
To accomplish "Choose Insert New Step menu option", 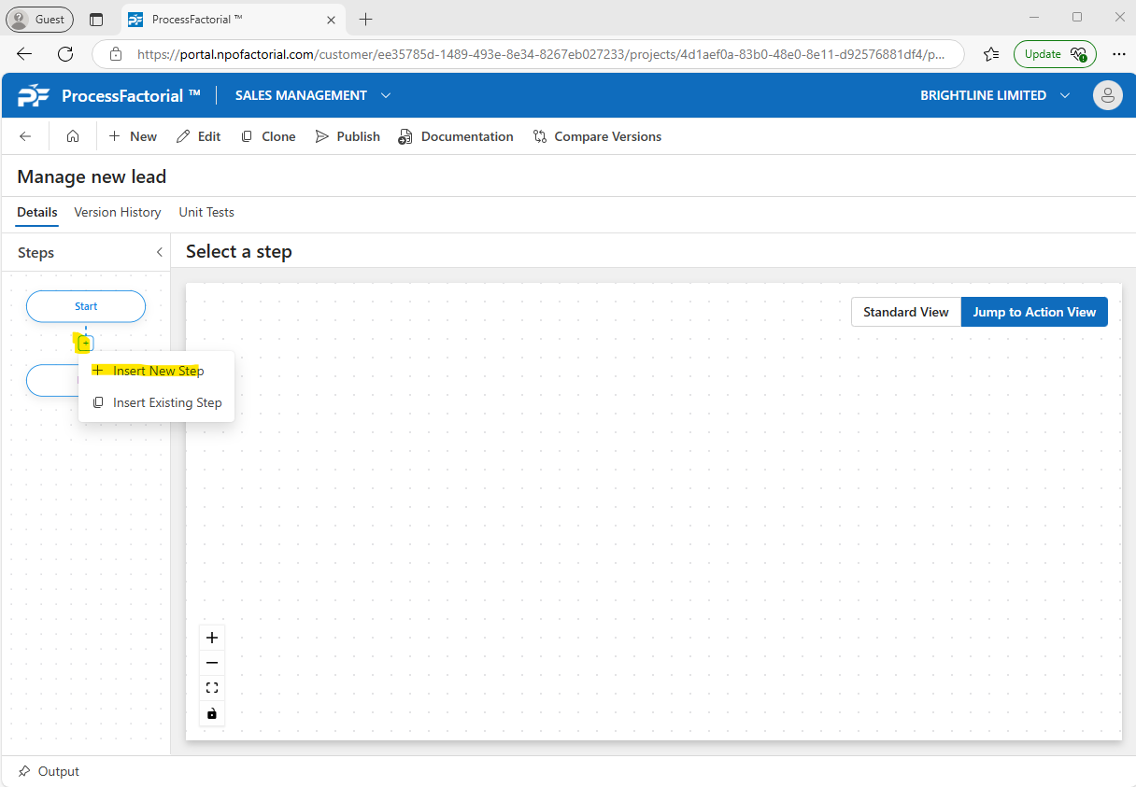I will [x=158, y=371].
